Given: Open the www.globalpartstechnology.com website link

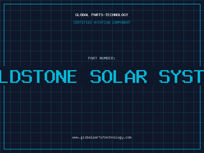Looking at the screenshot, I should click(102, 137).
